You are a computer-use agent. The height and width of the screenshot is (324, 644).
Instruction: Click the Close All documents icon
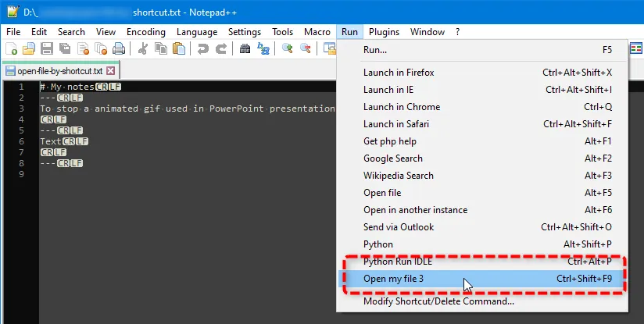tap(101, 49)
